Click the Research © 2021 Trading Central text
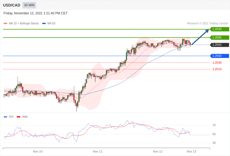This screenshot has height=156, width=230. click(207, 23)
